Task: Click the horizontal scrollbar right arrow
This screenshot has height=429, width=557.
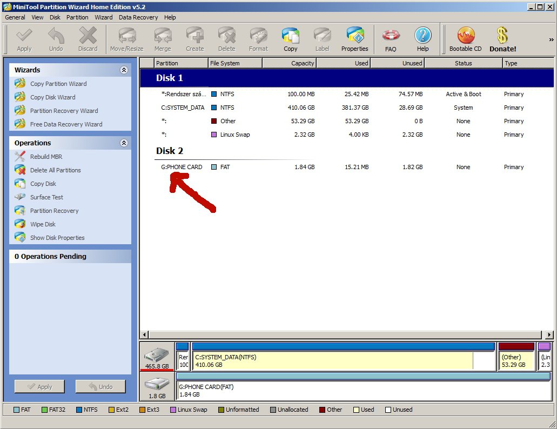Action: coord(549,334)
